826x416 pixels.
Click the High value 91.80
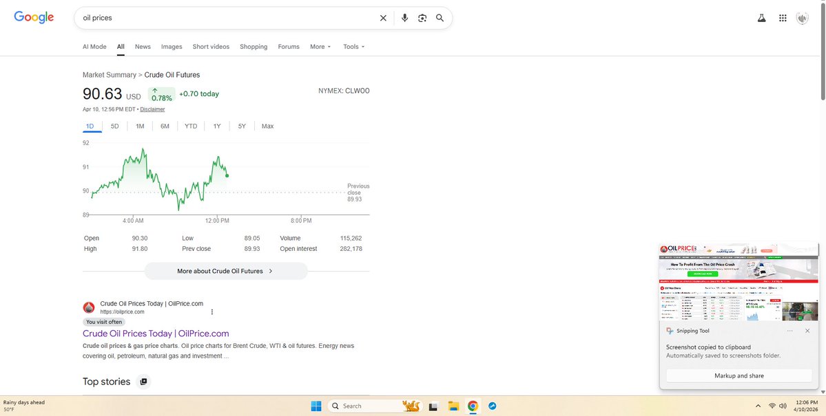pos(140,249)
